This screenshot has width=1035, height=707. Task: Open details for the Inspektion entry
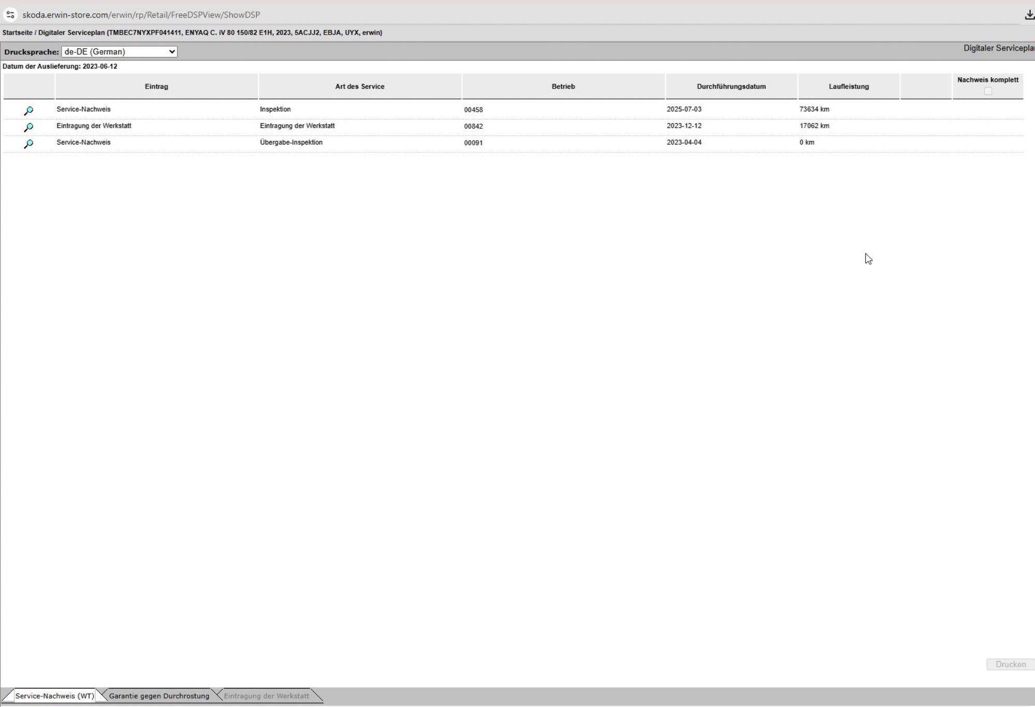pos(28,111)
